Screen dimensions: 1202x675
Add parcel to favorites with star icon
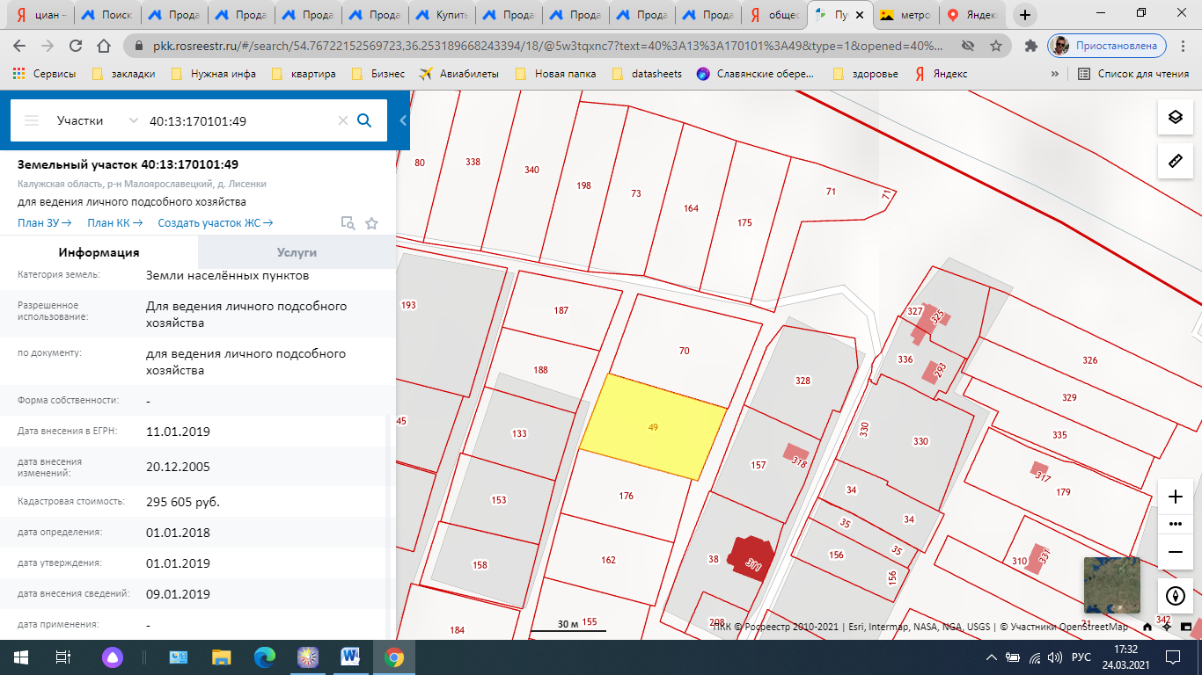coord(371,223)
